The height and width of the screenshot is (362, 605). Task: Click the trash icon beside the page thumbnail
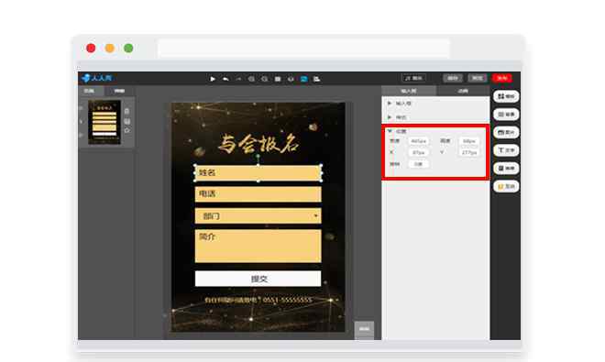coord(126,111)
